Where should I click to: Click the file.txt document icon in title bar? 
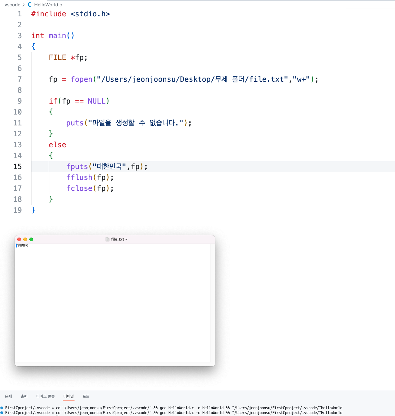pyautogui.click(x=108, y=239)
